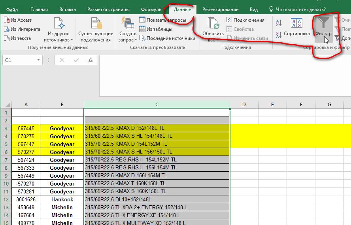Select column B header
Viewport: 351px width, 225px height.
pos(62,105)
